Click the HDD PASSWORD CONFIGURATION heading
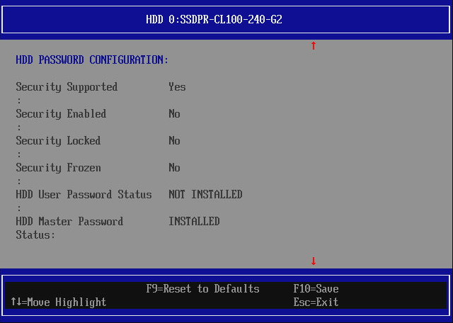453x323 pixels. point(92,60)
